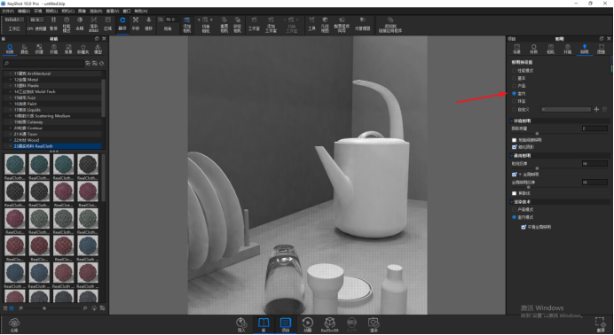
Task: Click the Region render toolbar icon
Action: coord(107,19)
